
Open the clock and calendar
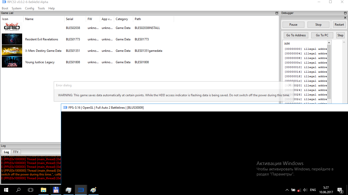tap(326, 190)
